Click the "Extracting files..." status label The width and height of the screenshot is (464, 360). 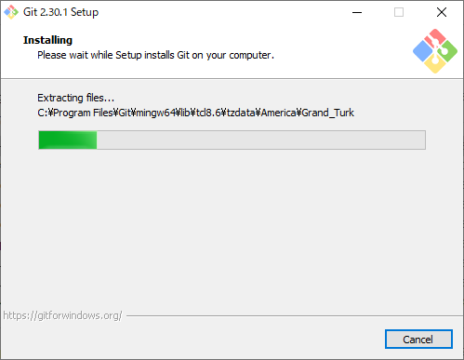pos(76,98)
